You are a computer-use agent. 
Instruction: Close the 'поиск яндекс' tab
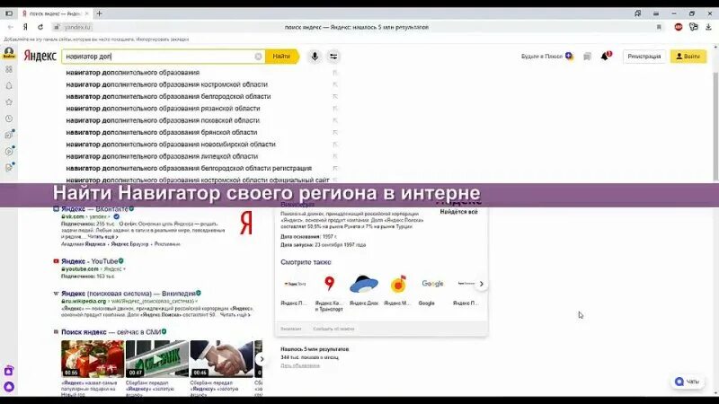tap(86, 13)
